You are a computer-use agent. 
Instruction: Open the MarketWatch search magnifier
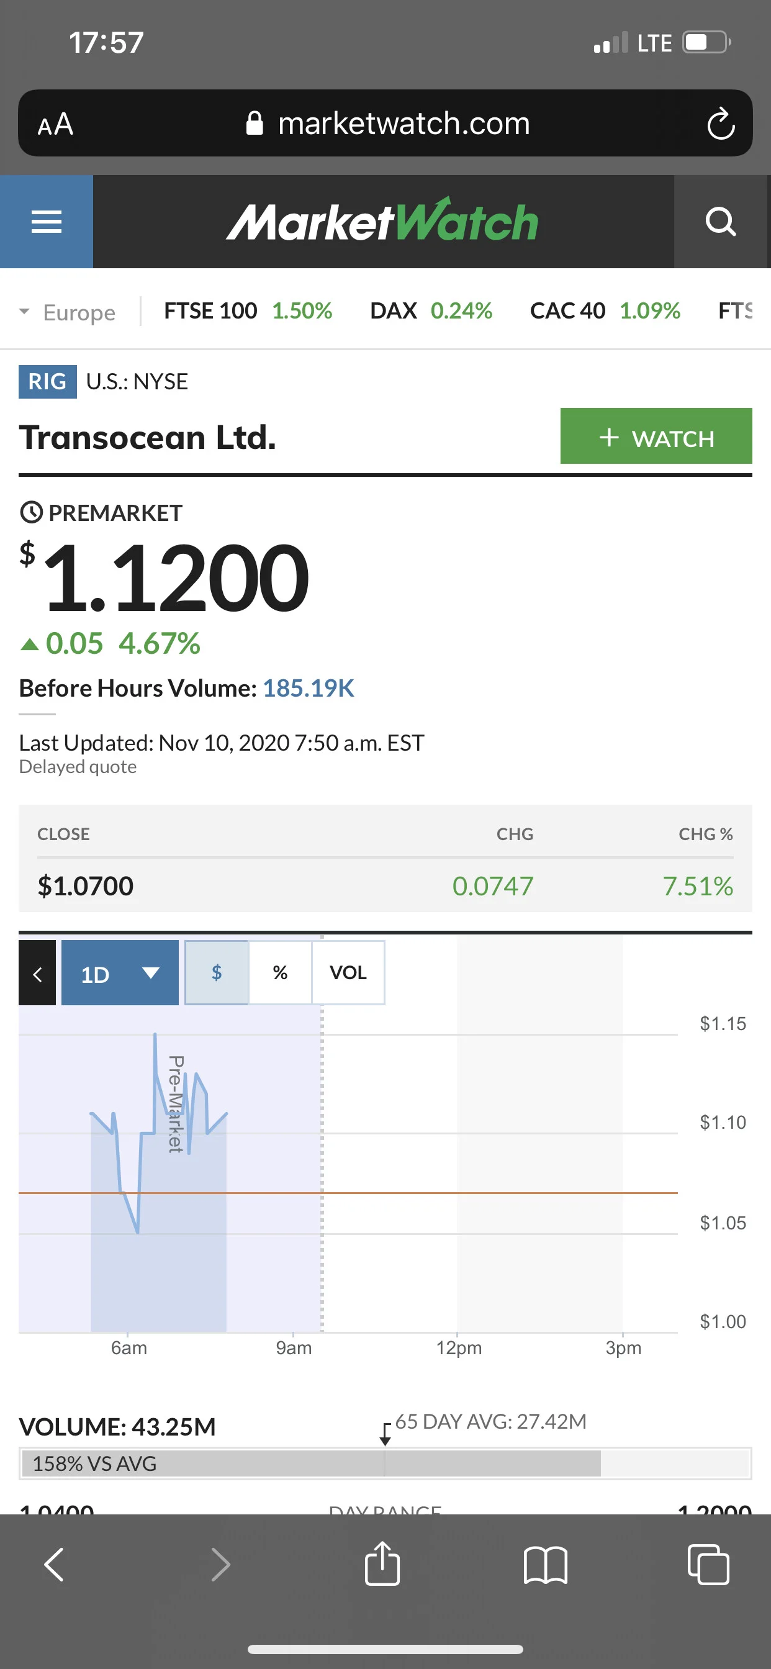coord(721,222)
